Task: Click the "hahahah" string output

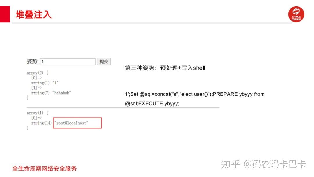Action: (62, 93)
